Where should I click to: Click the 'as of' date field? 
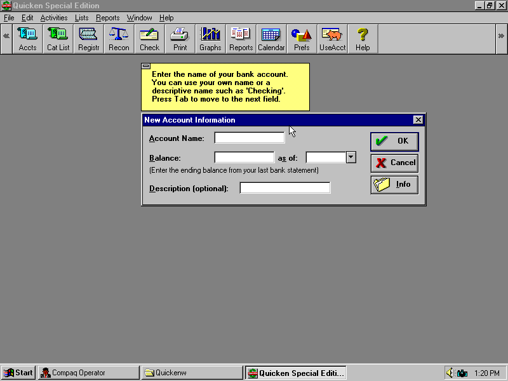(326, 157)
